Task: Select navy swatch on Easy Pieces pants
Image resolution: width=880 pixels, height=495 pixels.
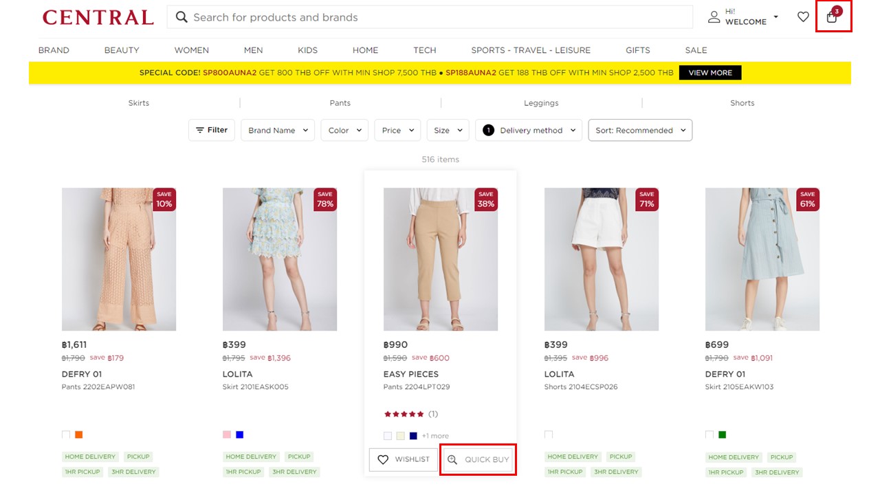Action: click(414, 436)
